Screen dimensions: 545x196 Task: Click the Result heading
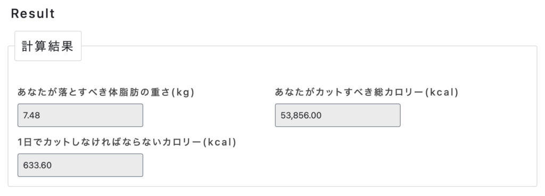(x=33, y=13)
